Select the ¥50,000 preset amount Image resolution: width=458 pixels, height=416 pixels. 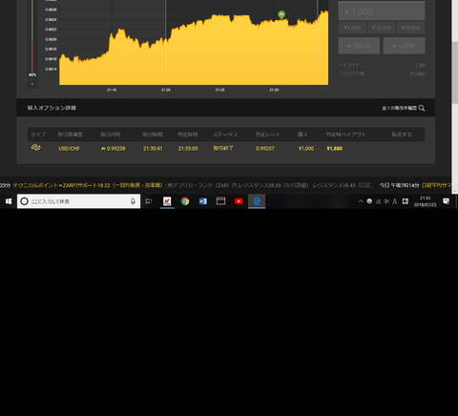(410, 28)
